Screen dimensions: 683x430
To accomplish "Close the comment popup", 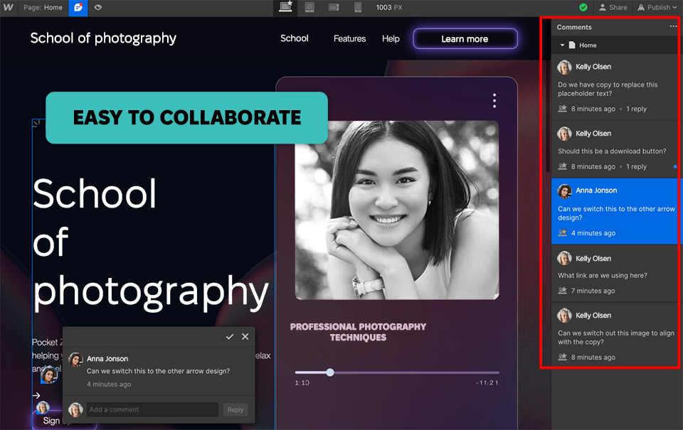I will 245,336.
